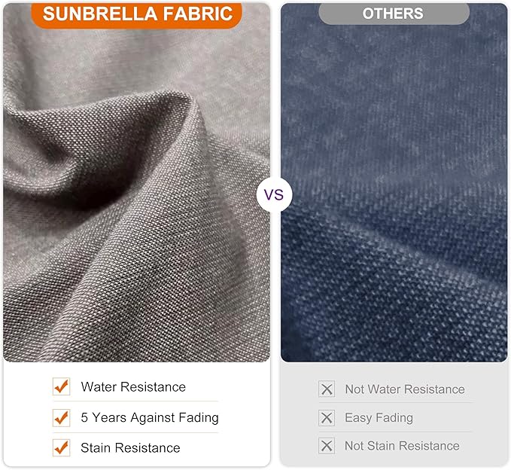Open the blue faded fabric photo
The image size is (511, 470).
pyautogui.click(x=394, y=188)
